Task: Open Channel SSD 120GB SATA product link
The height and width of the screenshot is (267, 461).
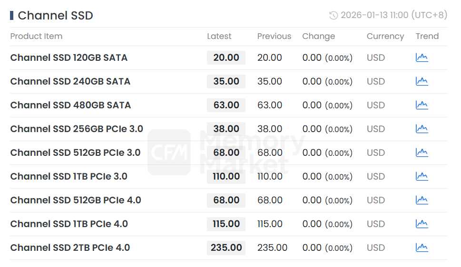Action: tap(69, 57)
